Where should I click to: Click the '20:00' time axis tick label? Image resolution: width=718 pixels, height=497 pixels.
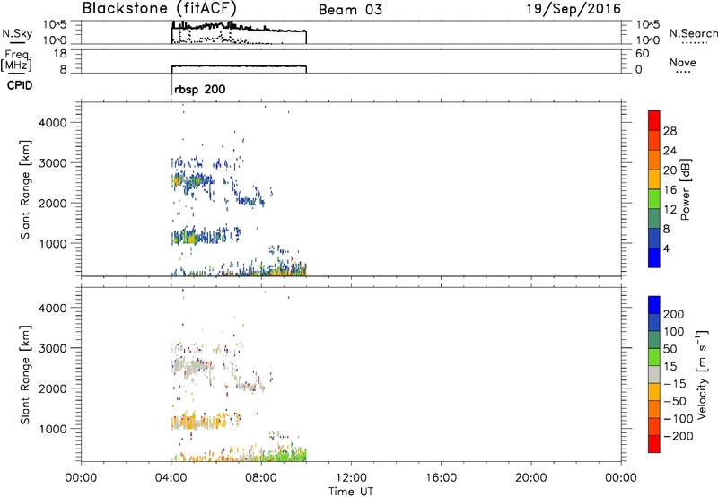[531, 478]
